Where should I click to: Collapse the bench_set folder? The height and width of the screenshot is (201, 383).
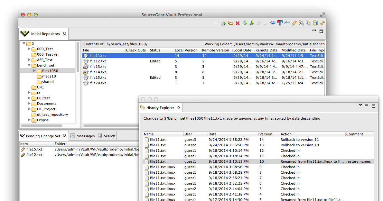coord(29,65)
